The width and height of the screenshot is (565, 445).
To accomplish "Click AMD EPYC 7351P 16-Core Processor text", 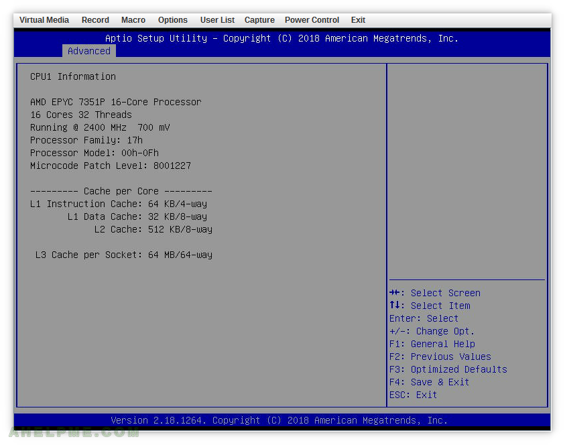I will 116,102.
